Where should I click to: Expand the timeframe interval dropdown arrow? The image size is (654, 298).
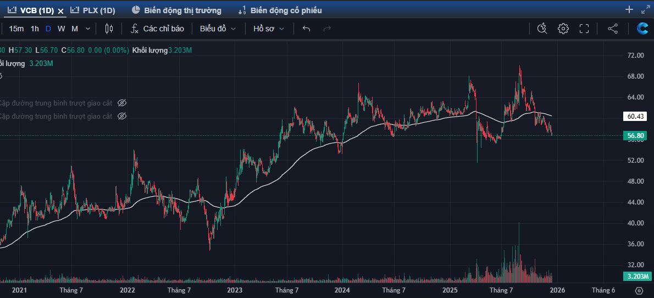[88, 29]
